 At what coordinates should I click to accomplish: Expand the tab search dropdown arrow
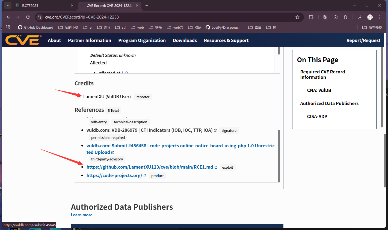pos(8,5)
